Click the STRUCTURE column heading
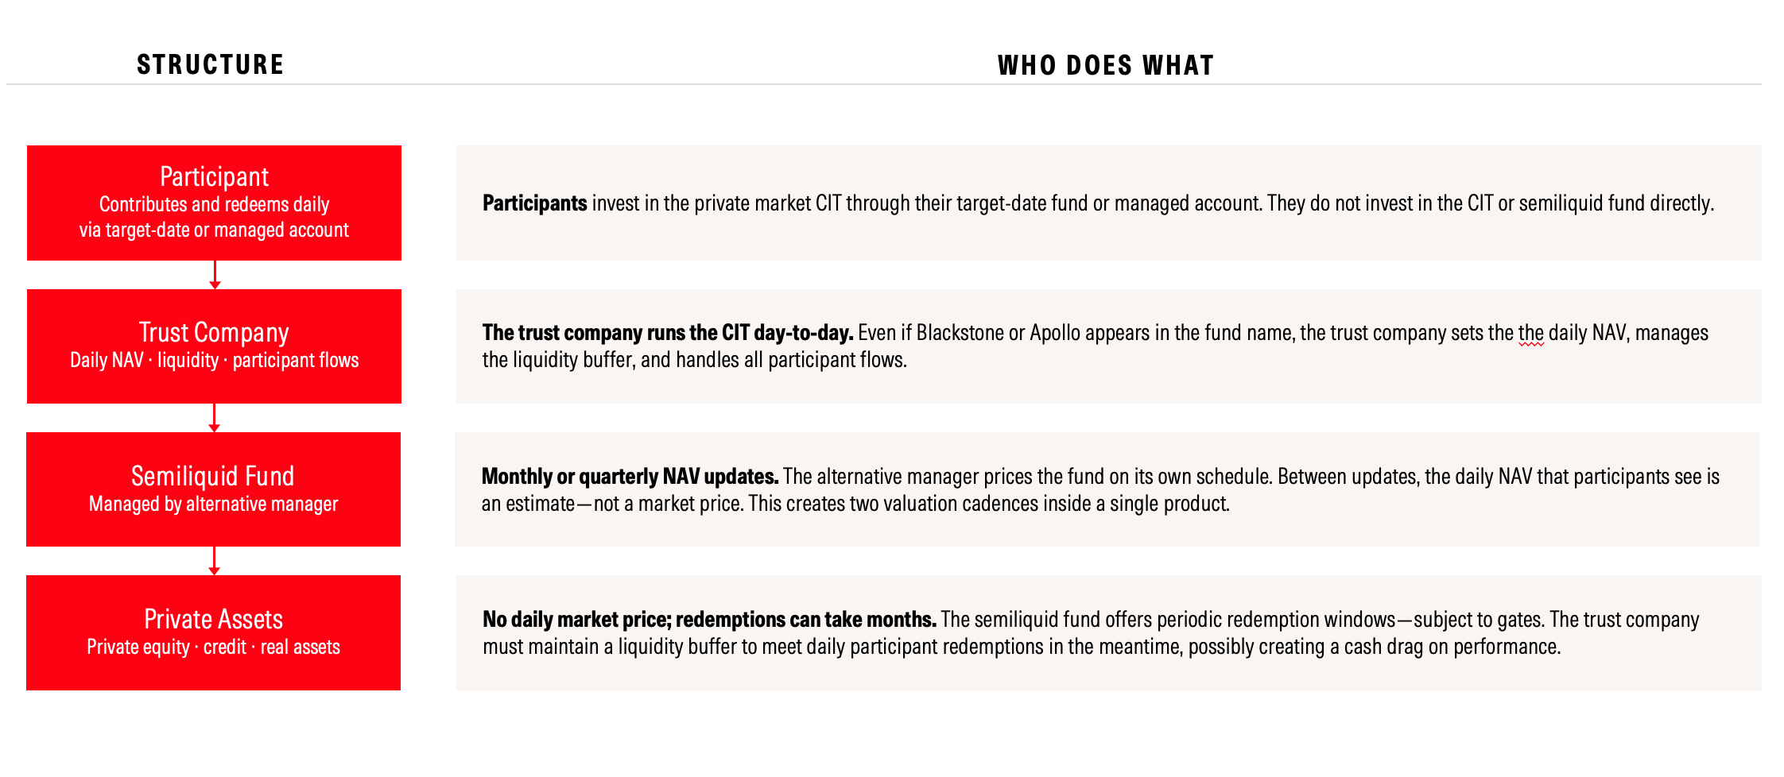The width and height of the screenshot is (1784, 777). point(211,64)
